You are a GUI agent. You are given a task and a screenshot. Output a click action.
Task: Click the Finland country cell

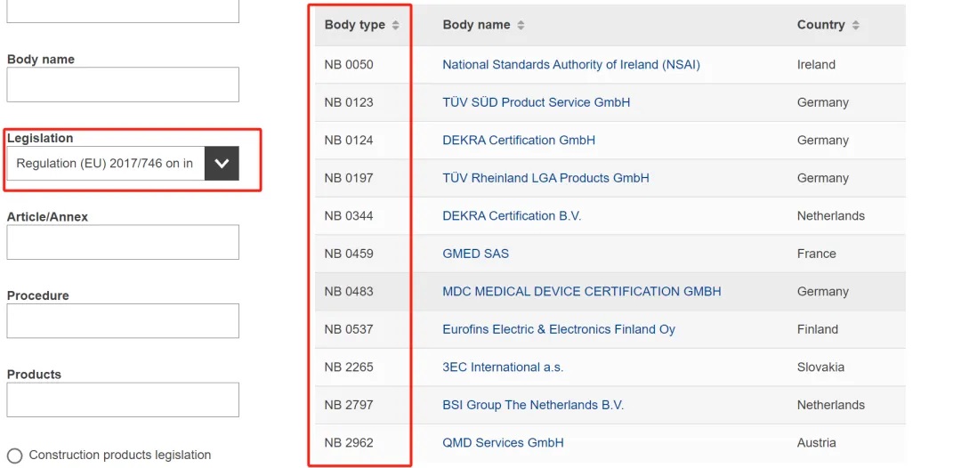(818, 329)
